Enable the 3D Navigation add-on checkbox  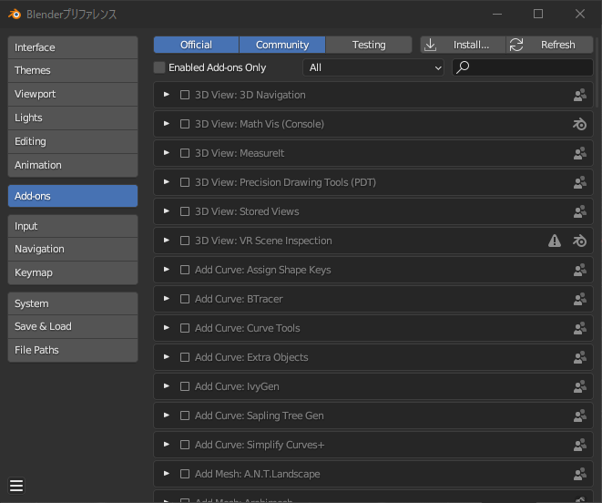[185, 95]
